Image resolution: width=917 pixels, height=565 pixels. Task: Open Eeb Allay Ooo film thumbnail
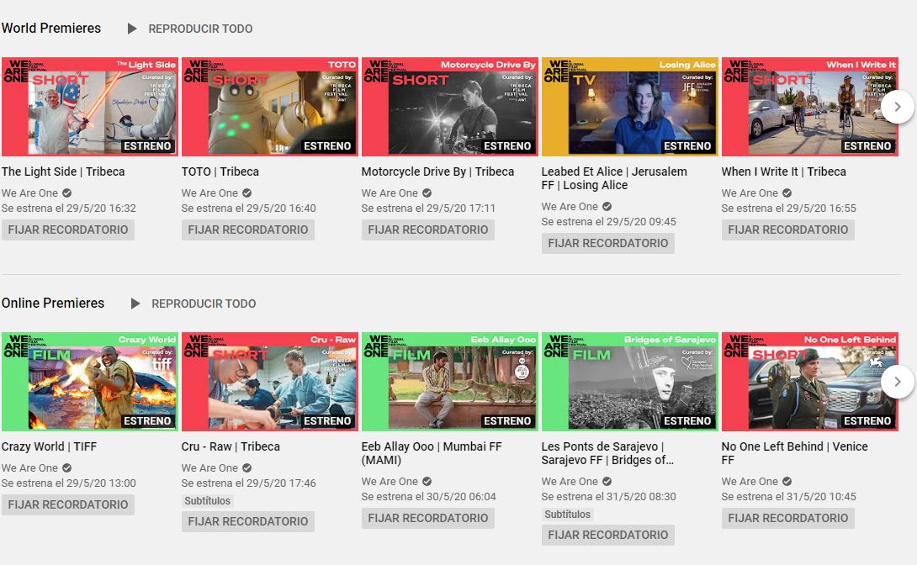point(450,382)
